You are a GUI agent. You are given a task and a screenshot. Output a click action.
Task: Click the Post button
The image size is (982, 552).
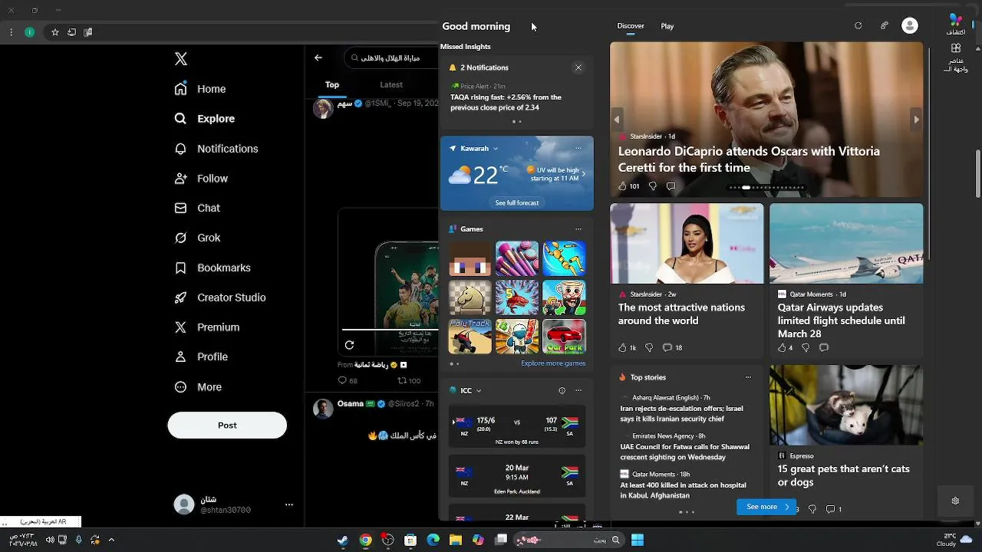[x=227, y=426]
